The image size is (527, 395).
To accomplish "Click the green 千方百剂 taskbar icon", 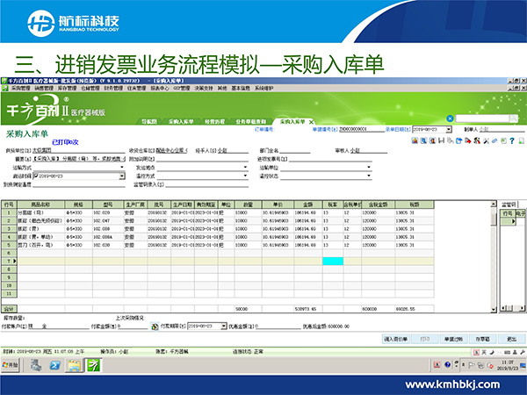I will click(x=93, y=365).
